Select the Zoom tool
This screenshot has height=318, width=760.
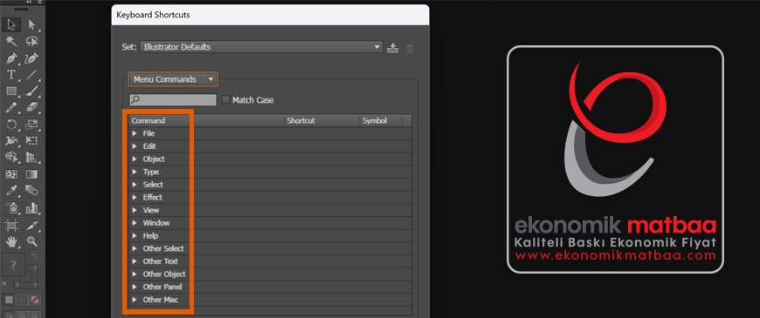pyautogui.click(x=32, y=241)
